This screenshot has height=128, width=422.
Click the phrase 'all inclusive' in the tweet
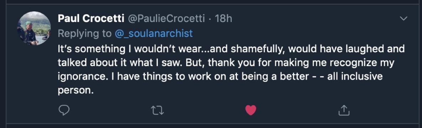355,76
